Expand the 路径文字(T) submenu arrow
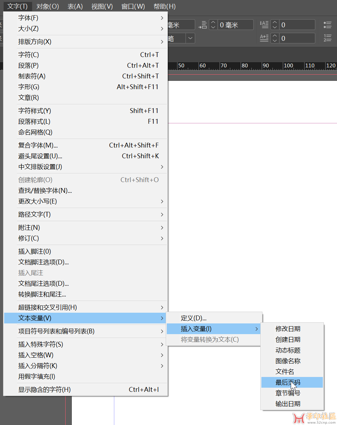The image size is (337, 425). [162, 215]
